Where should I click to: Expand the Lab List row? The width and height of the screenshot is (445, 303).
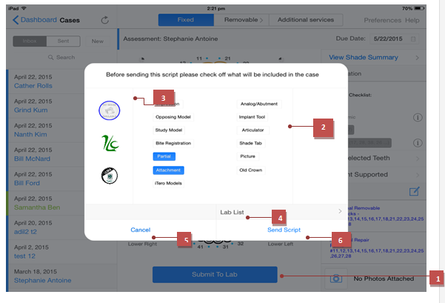point(282,212)
